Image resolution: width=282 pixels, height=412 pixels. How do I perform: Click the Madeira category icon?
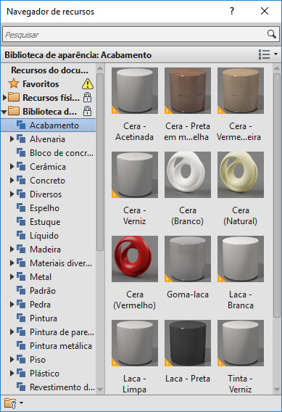tap(21, 249)
